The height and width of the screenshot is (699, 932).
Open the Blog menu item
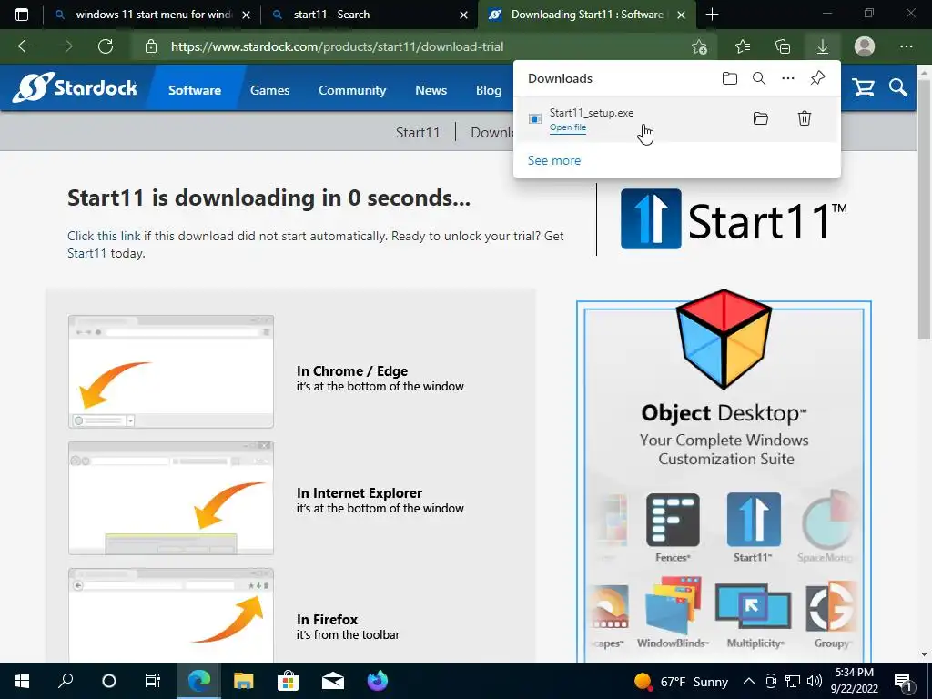(489, 90)
